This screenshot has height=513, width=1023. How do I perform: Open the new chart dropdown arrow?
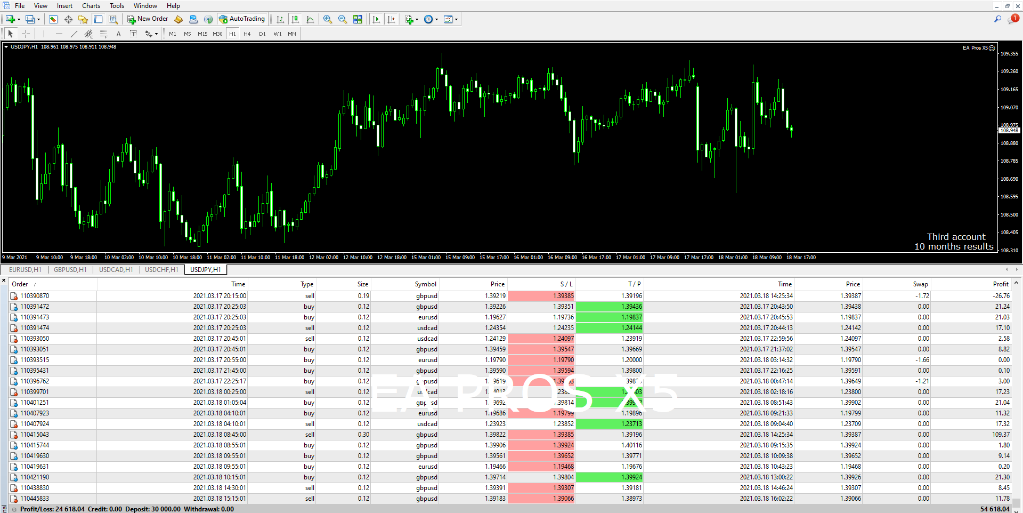tap(19, 19)
